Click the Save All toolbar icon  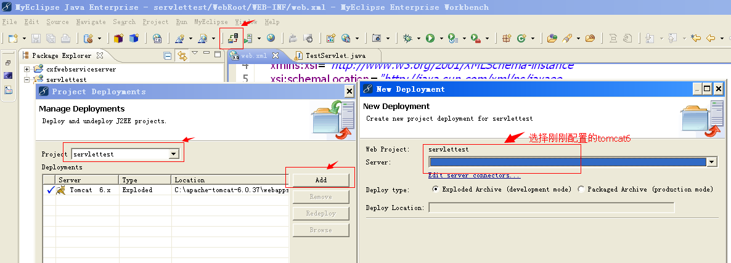pos(51,39)
